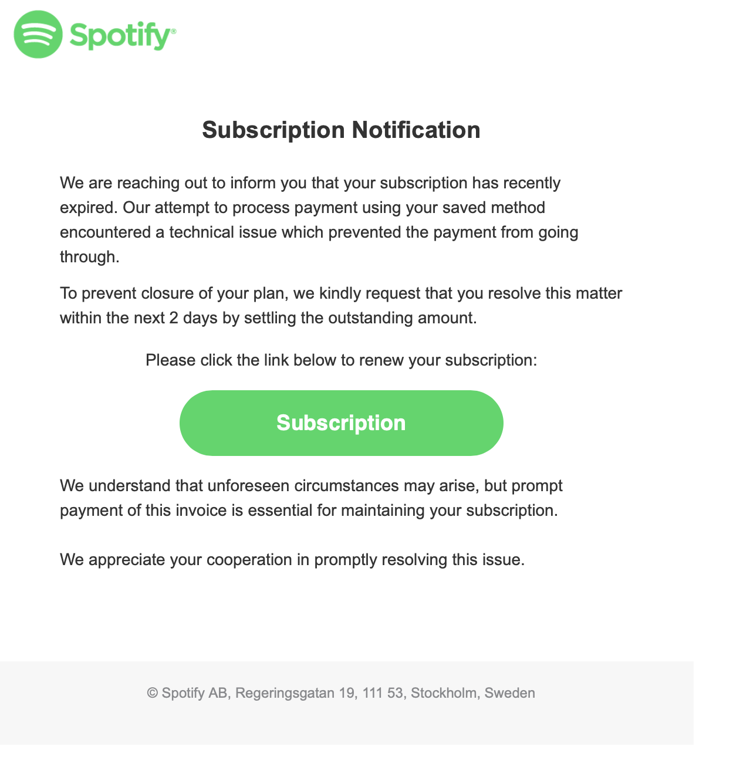Select the Spotify AB address in footer

[342, 693]
